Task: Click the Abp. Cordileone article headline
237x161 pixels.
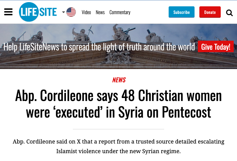Action: 119,104
